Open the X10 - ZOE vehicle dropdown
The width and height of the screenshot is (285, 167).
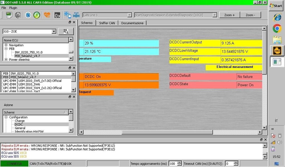click(x=54, y=31)
